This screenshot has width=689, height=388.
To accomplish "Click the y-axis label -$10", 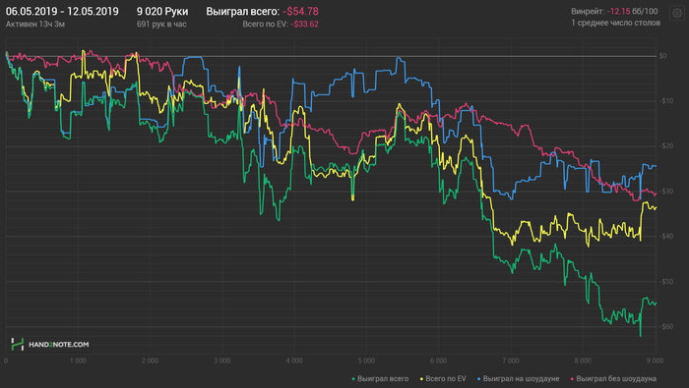I will (x=666, y=101).
